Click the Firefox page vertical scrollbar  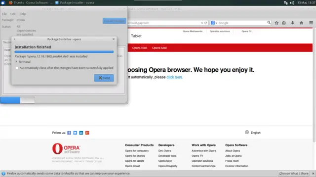tap(314, 85)
